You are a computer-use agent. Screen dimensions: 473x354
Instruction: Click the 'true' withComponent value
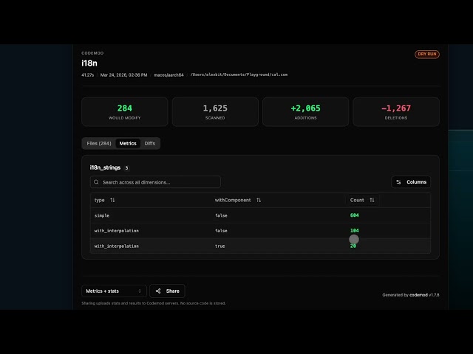pos(220,246)
